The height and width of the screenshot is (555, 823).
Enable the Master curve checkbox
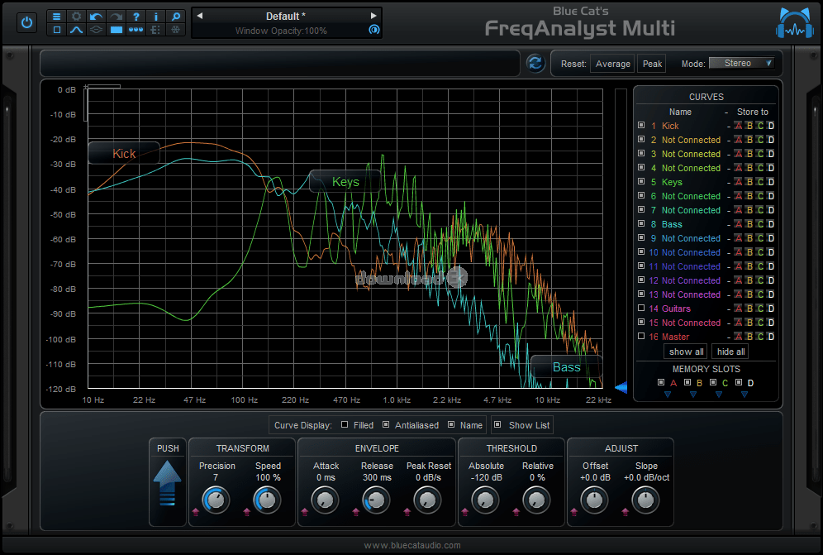click(x=641, y=336)
